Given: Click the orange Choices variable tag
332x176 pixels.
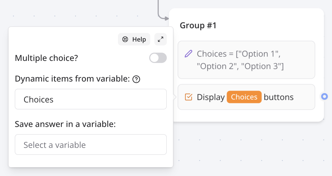Looking at the screenshot, I should [x=244, y=97].
